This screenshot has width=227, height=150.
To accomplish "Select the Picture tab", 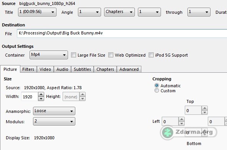I will 10,69.
